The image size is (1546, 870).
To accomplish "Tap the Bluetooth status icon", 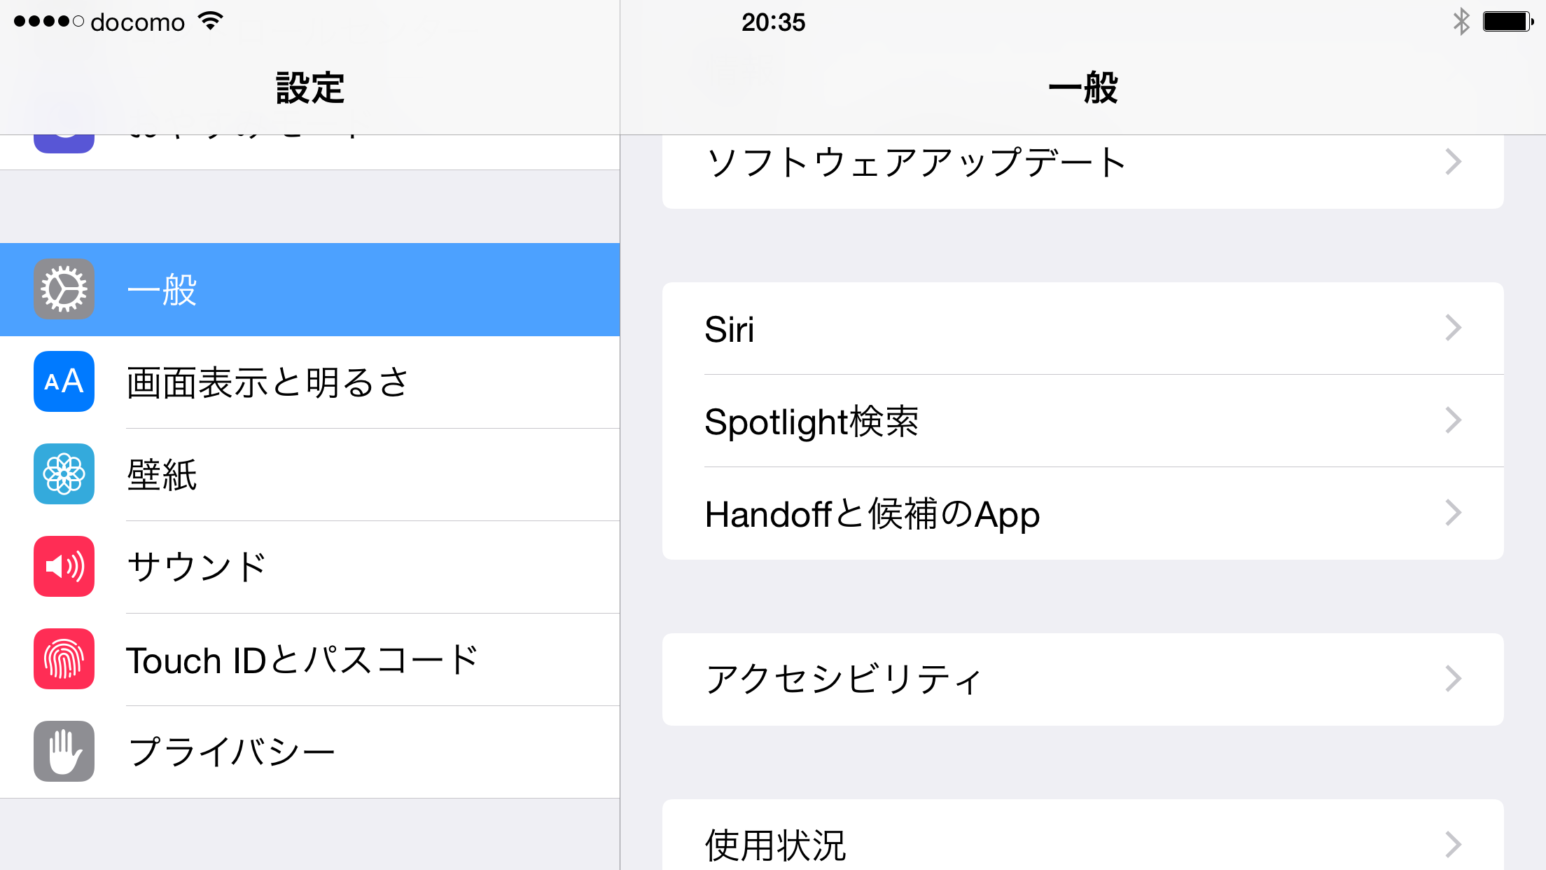I will pos(1461,22).
